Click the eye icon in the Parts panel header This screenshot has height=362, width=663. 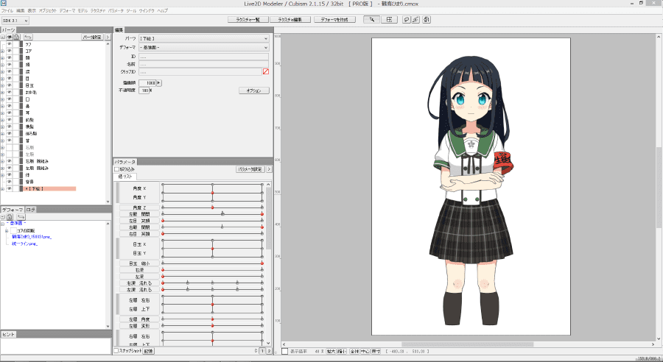(9, 36)
